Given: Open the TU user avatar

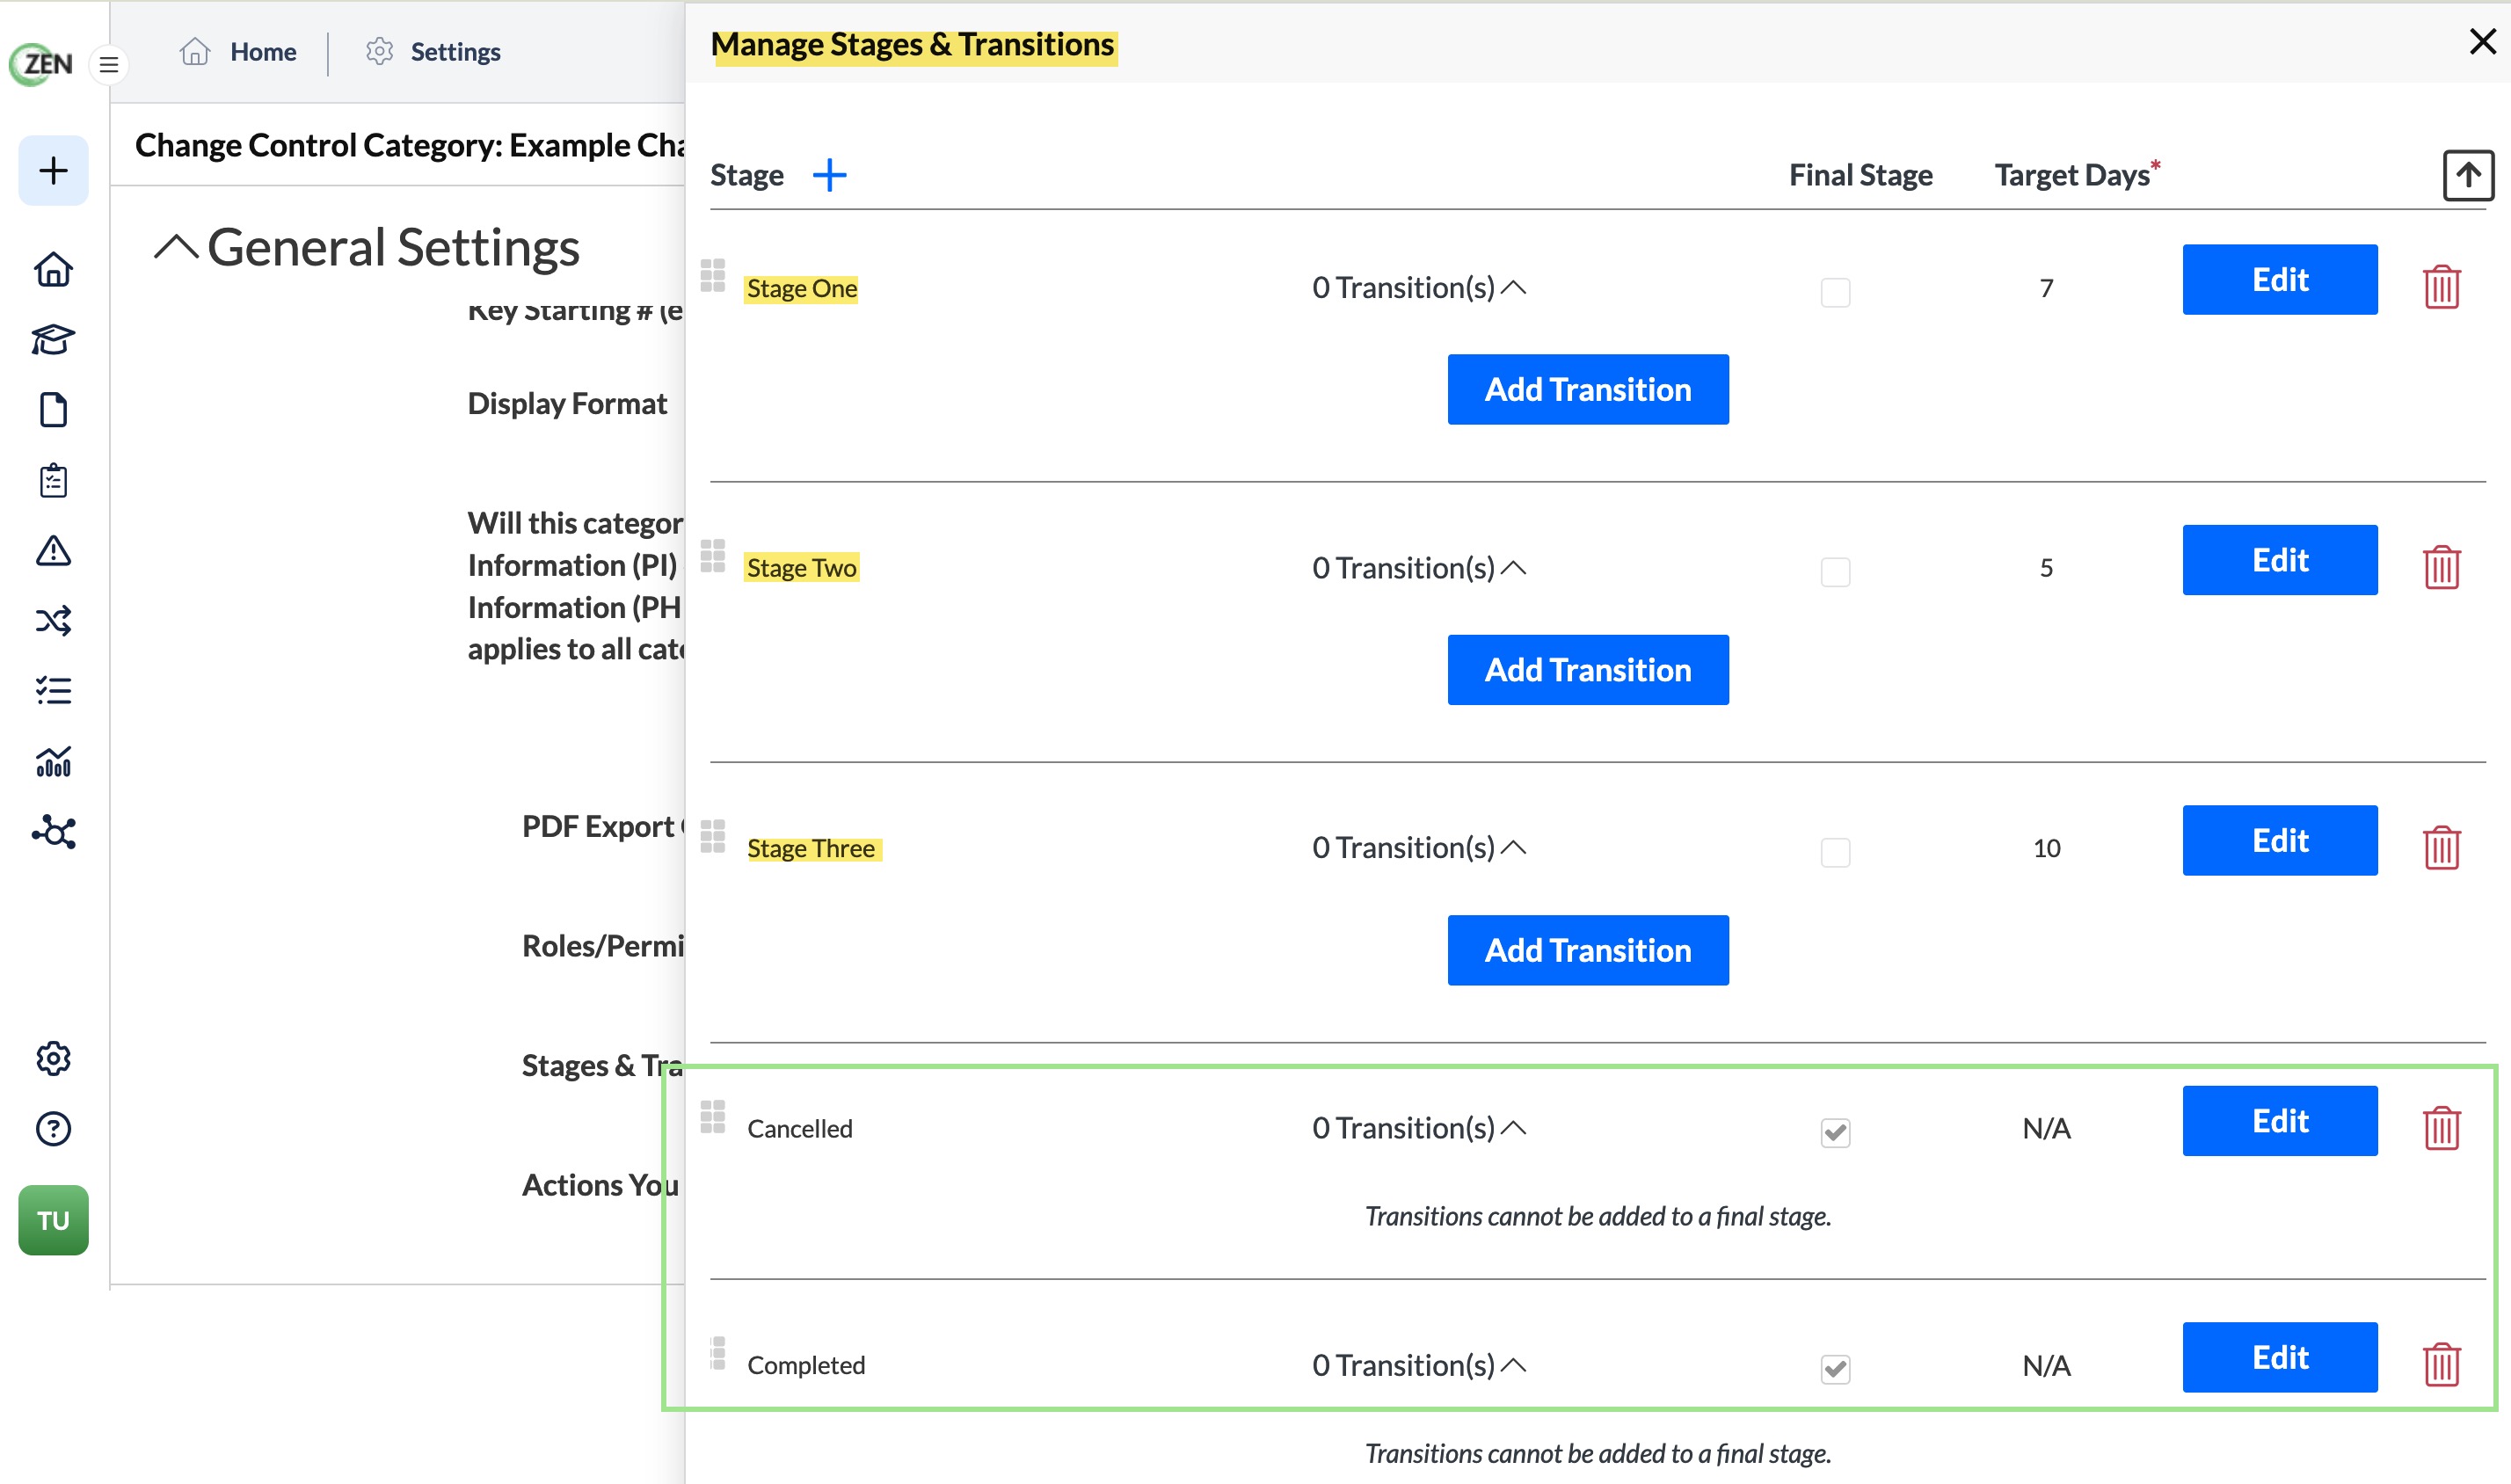Looking at the screenshot, I should click(x=53, y=1220).
